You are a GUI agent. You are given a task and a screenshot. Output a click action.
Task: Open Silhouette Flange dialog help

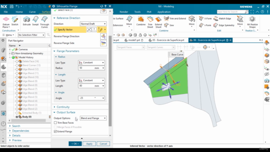coord(105,6)
